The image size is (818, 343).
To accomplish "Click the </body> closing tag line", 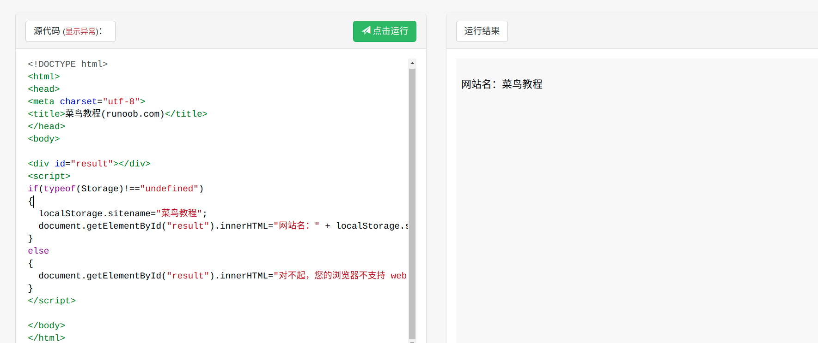I will click(x=47, y=325).
